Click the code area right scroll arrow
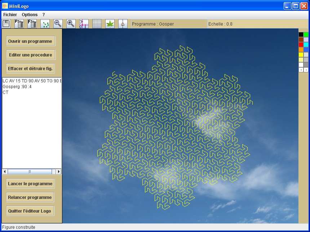The width and height of the screenshot is (310, 232). click(x=59, y=172)
